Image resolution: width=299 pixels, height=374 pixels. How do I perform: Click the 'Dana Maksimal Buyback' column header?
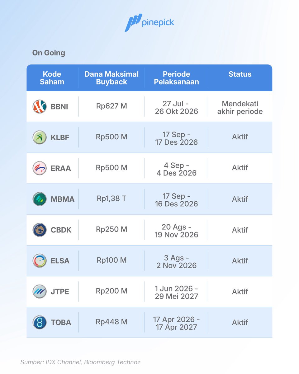tap(112, 78)
